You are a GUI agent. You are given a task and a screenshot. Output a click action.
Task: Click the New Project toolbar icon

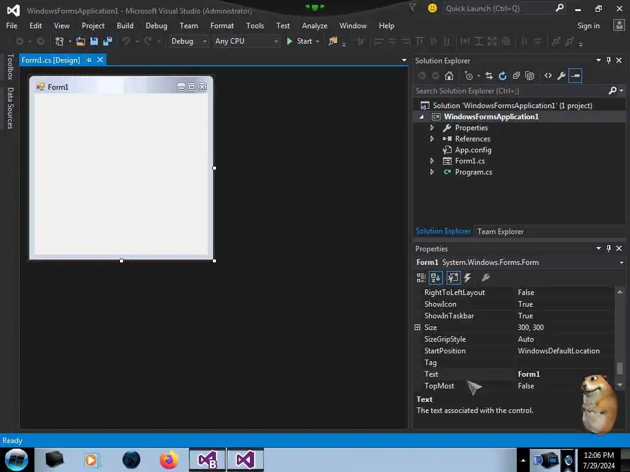tap(60, 41)
